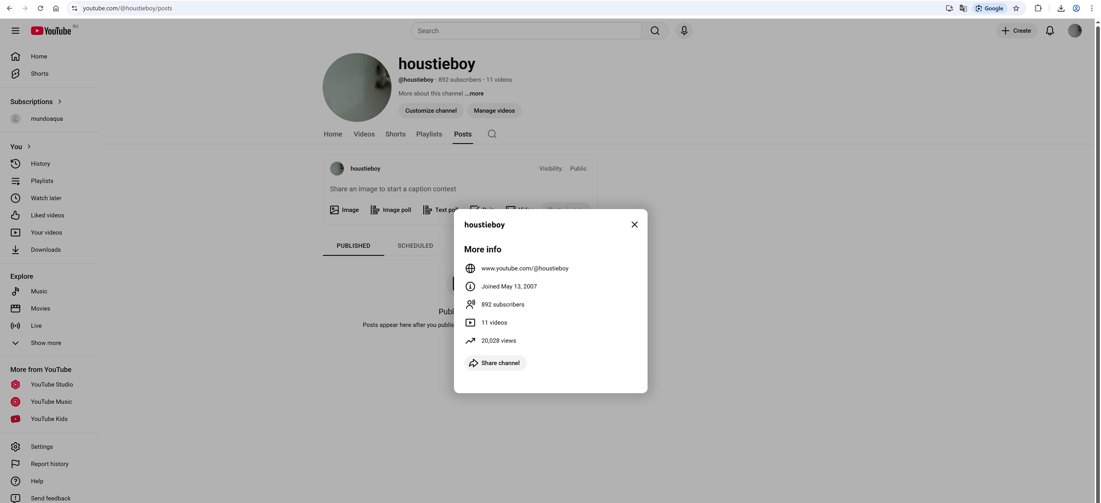Reload the page
The height and width of the screenshot is (503, 1101).
point(40,8)
